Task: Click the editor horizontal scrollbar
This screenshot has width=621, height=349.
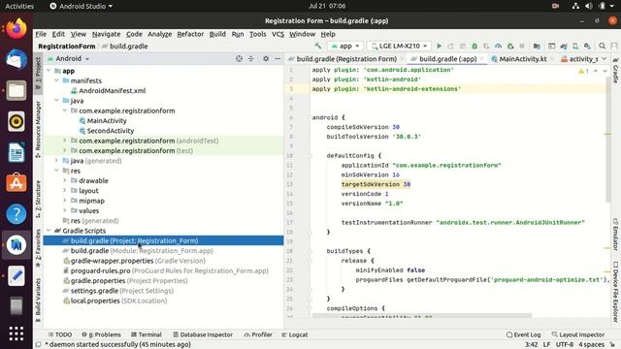Action: pyautogui.click(x=422, y=316)
